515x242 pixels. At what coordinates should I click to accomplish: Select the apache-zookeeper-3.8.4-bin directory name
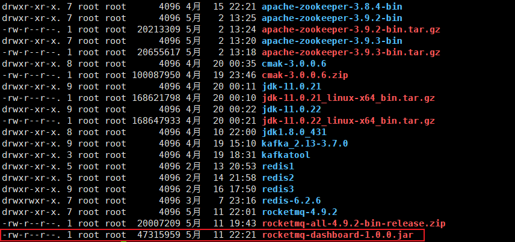coord(332,7)
